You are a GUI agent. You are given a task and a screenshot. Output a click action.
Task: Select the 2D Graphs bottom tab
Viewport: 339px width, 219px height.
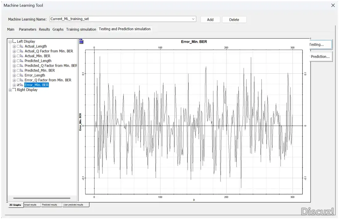point(15,205)
